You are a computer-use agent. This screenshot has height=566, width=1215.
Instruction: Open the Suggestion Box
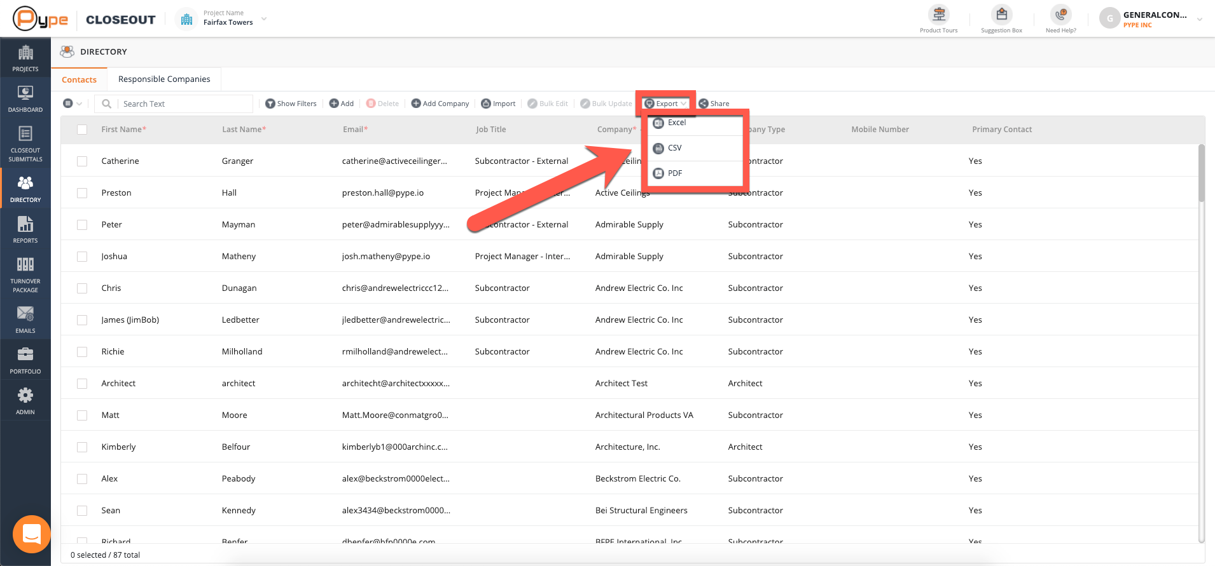pos(1001,19)
